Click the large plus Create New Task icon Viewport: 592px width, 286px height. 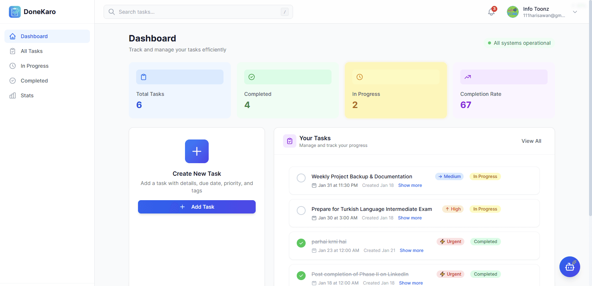197,151
